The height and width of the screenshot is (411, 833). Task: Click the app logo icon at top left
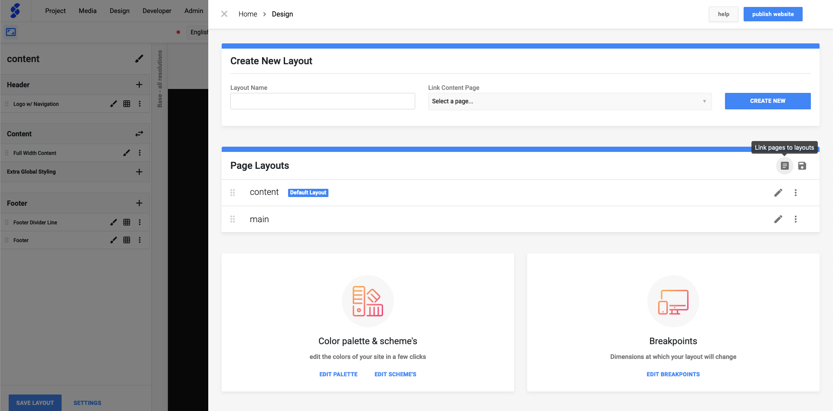tap(15, 11)
